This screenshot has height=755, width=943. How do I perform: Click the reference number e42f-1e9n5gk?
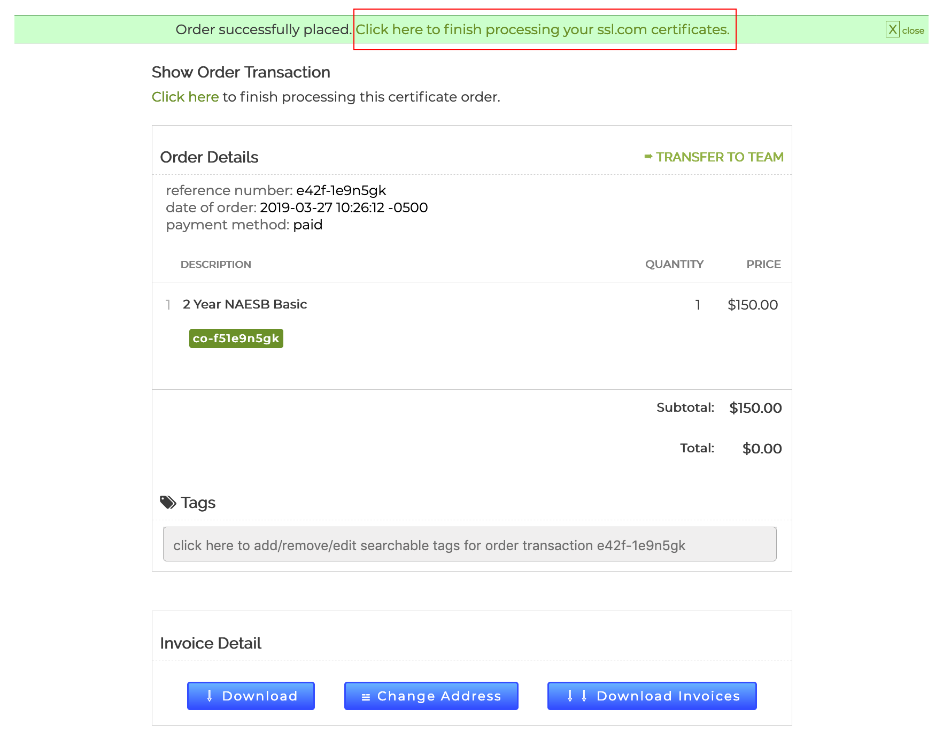(x=341, y=191)
